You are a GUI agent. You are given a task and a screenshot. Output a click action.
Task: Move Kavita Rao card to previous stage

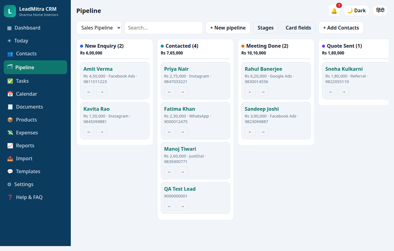89,131
